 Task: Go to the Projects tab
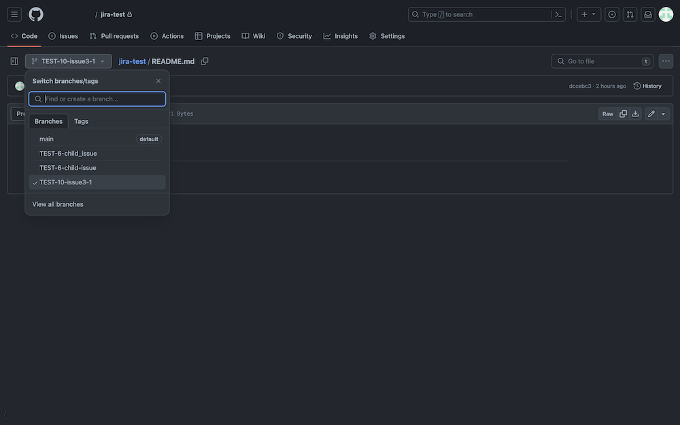point(212,36)
